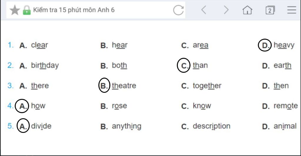Open the browser home page
This screenshot has width=301, height=156.
pyautogui.click(x=247, y=10)
